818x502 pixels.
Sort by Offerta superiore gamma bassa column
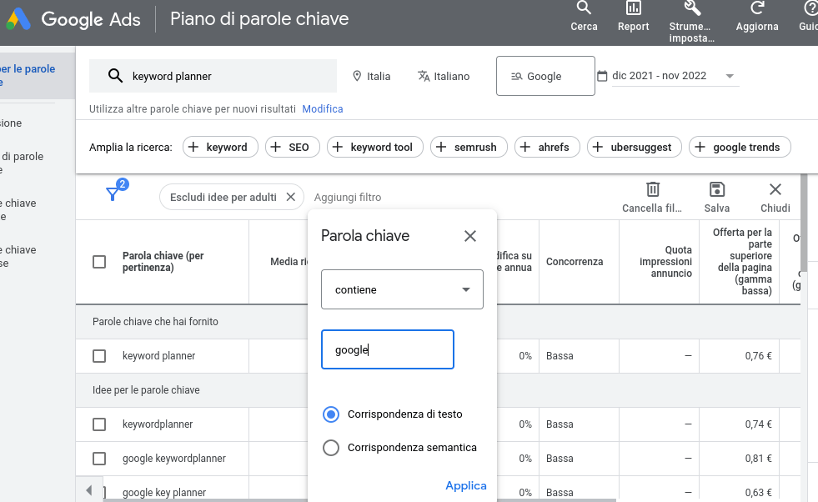point(742,262)
